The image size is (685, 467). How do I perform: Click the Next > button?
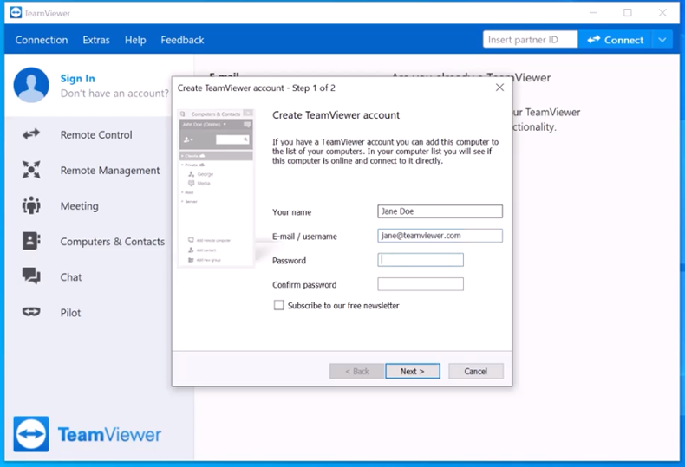413,371
